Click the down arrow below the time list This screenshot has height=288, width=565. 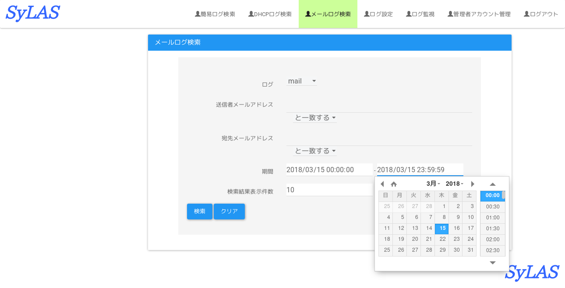[493, 263]
